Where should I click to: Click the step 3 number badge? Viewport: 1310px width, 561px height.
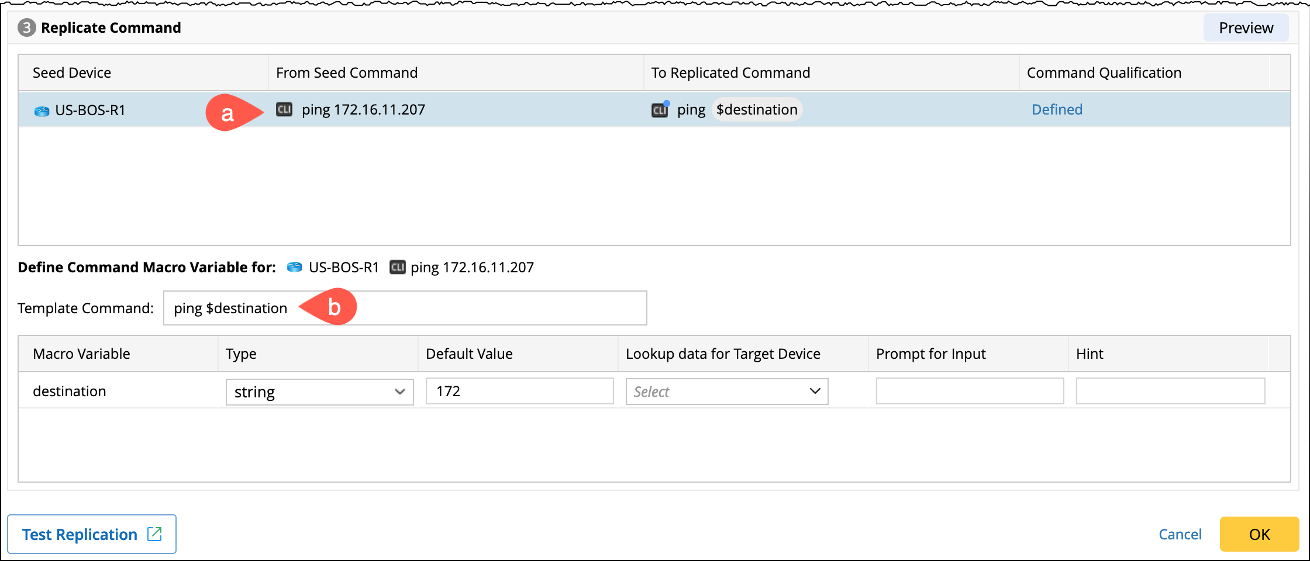point(26,28)
